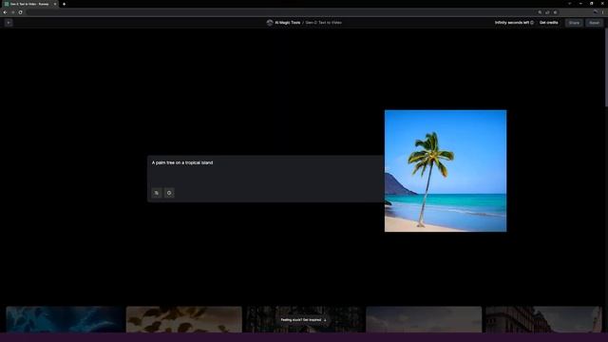Click the Share button
The width and height of the screenshot is (608, 342).
[574, 23]
